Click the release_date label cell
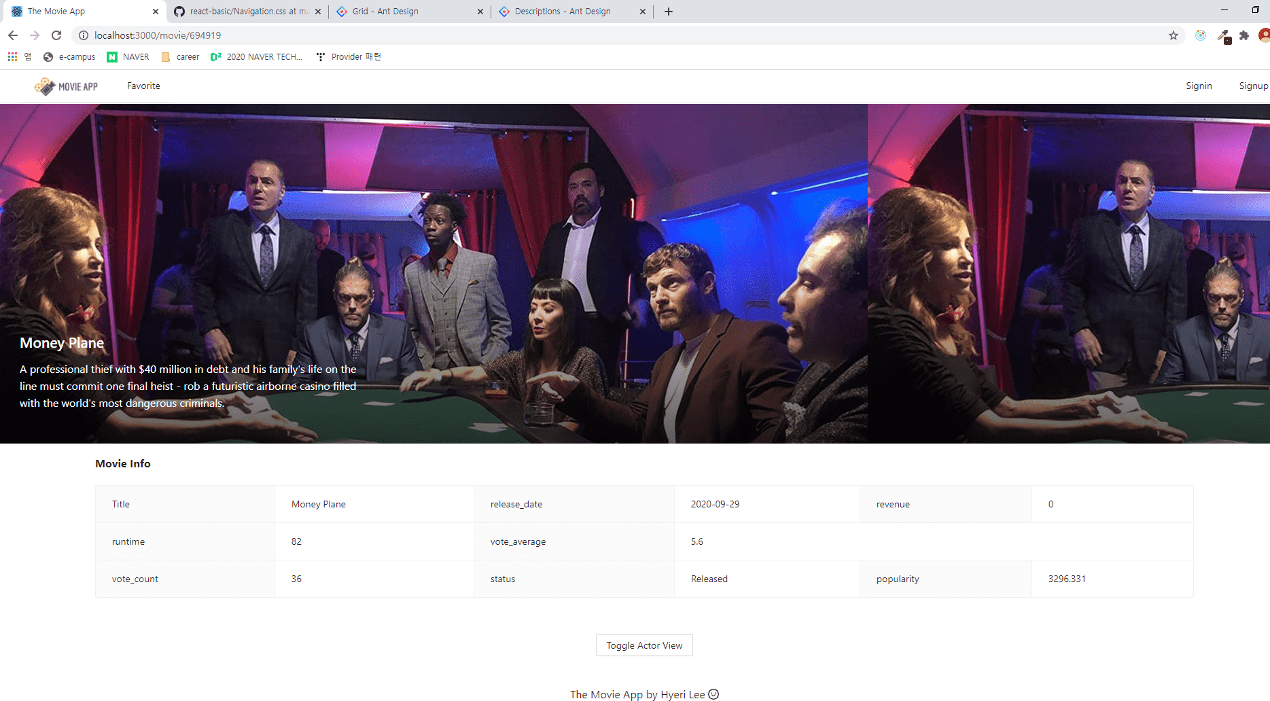 tap(574, 504)
